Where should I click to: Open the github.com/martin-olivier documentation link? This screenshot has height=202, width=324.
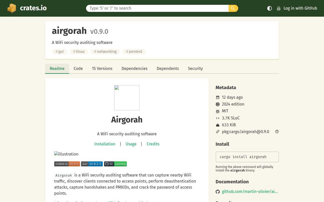pyautogui.click(x=250, y=192)
